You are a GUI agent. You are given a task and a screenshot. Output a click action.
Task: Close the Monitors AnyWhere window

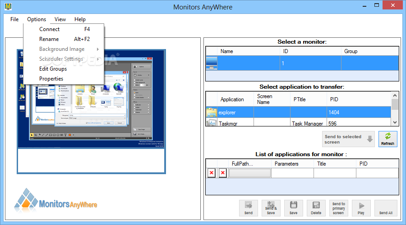392,5
